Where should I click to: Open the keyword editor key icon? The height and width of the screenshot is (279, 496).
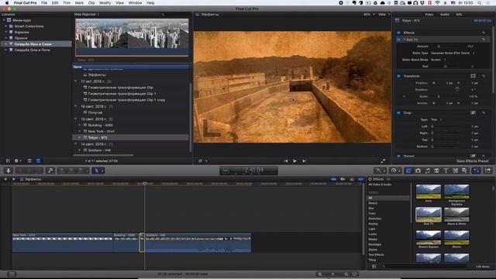pos(50,170)
